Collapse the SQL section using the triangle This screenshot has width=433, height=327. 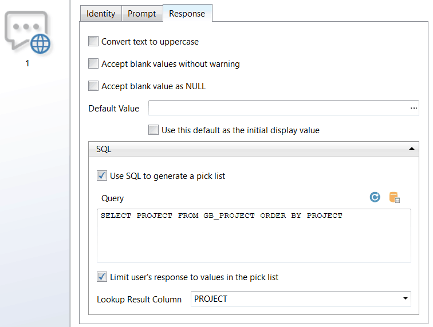411,149
